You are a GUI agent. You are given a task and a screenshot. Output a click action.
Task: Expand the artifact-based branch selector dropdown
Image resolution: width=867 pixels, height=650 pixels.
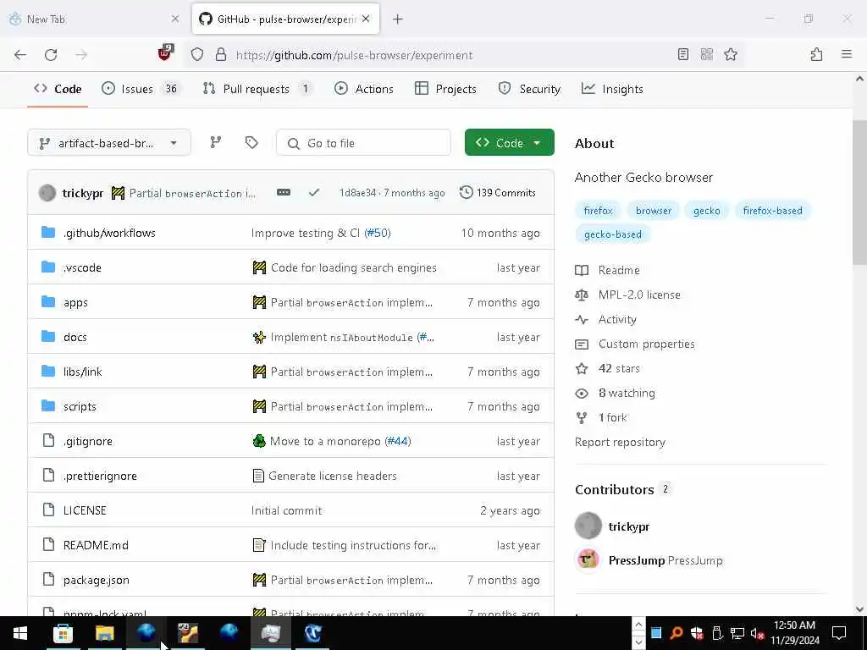tap(109, 142)
